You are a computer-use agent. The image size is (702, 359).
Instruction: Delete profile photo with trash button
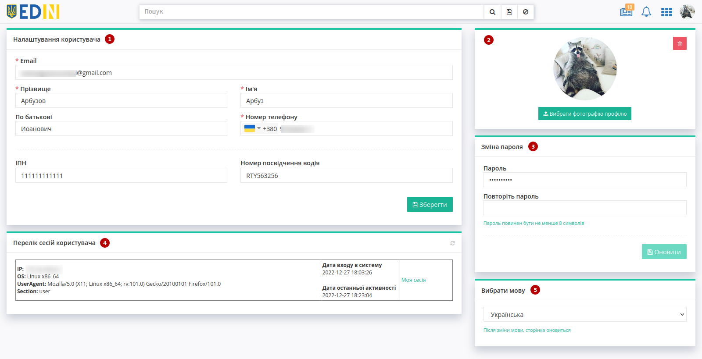680,43
